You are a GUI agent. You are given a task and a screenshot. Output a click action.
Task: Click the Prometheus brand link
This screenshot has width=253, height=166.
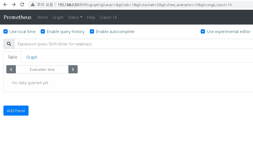(18, 17)
